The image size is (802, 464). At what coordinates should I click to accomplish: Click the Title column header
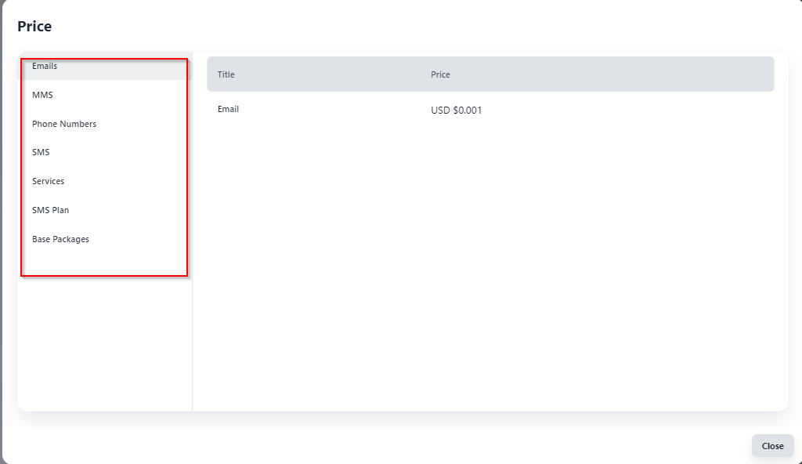pos(226,74)
